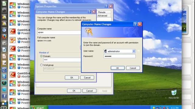195x109 pixels.
Task: Click the 4:11 PM taskbar clock
Action: click(175, 108)
